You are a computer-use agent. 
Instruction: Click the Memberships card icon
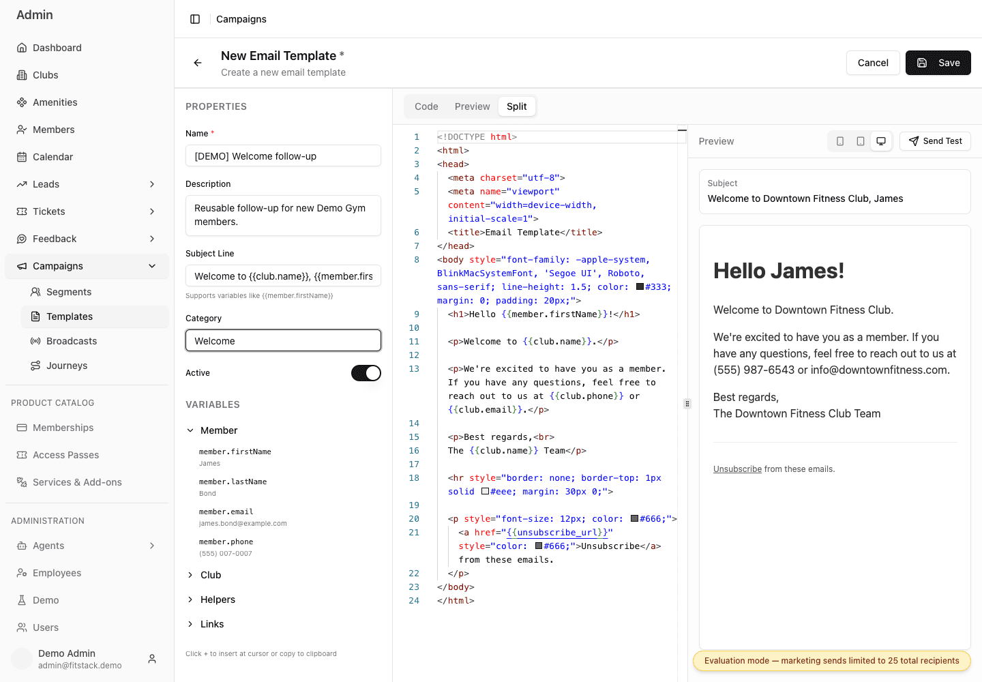(22, 428)
